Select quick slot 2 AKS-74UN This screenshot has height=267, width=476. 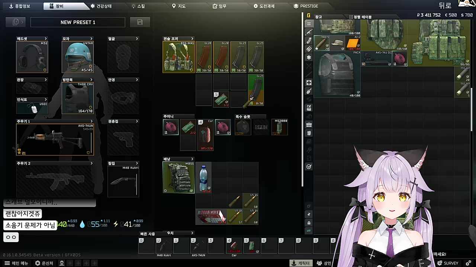pos(198,246)
